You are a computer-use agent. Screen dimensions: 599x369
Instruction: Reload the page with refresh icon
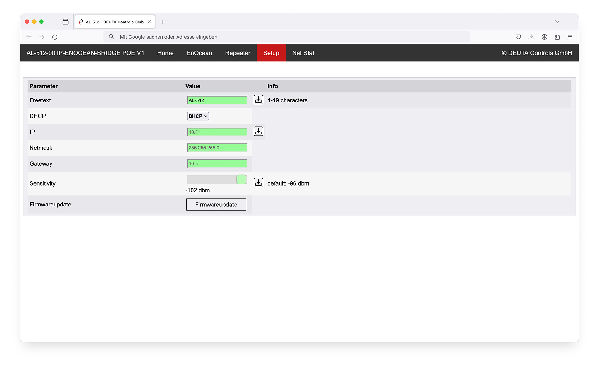(x=55, y=37)
